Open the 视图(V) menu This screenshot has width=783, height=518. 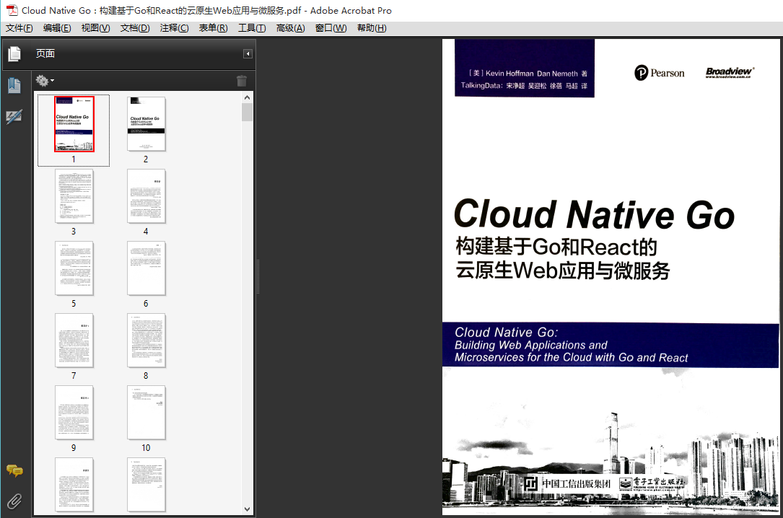point(95,28)
